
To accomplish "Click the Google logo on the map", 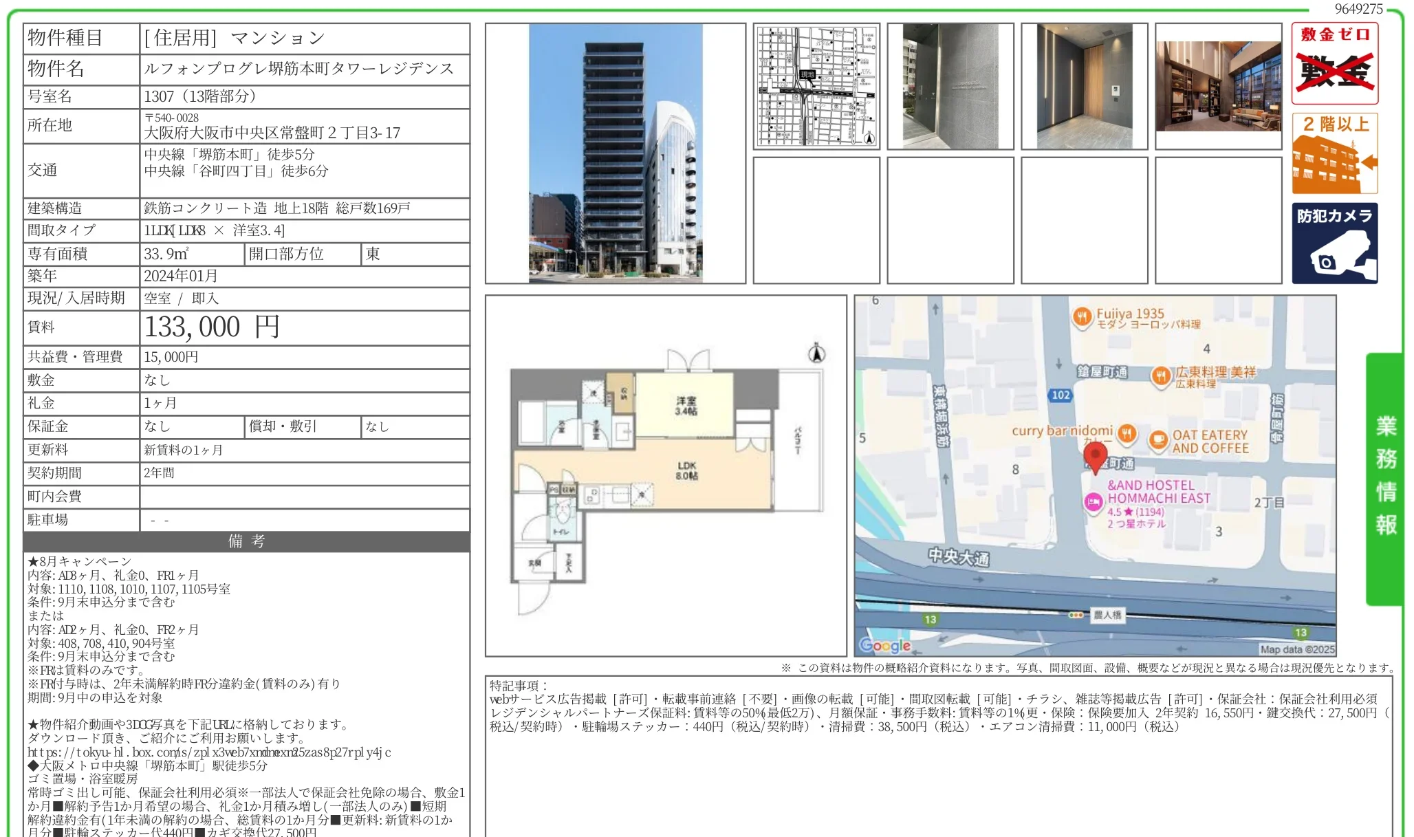I will coord(885,646).
